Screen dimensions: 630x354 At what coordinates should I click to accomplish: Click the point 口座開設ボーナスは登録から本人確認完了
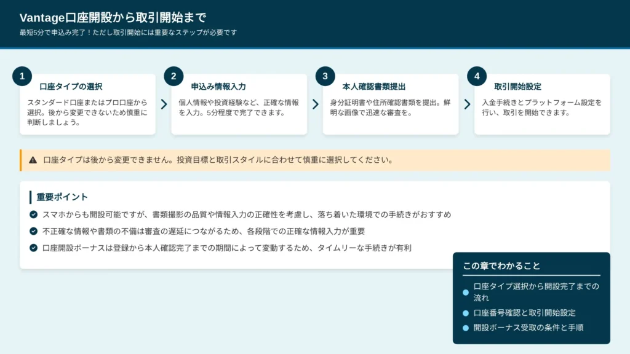click(227, 248)
